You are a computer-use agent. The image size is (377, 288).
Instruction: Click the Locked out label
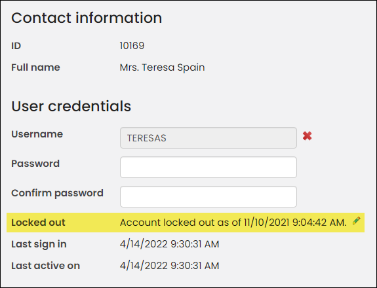pos(38,223)
